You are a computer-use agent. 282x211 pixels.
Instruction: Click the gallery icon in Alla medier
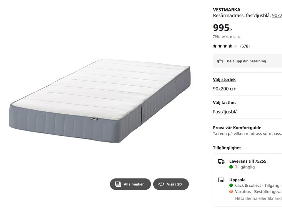coord(118,184)
